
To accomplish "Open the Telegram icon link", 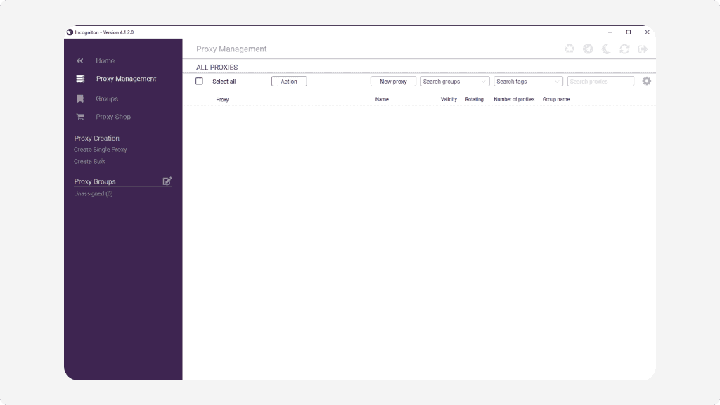I will [588, 49].
